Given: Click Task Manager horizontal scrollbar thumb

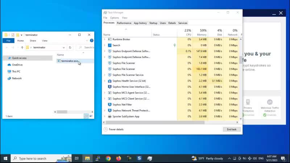Looking at the screenshot, I should (155, 122).
